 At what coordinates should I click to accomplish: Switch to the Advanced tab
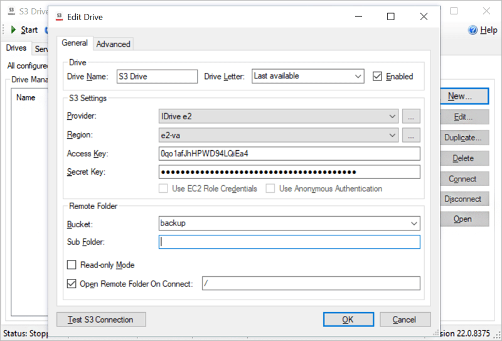click(x=114, y=44)
